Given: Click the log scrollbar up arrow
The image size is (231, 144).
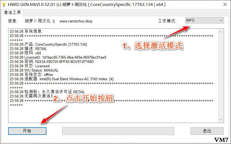Looking at the screenshot, I should pyautogui.click(x=220, y=32).
